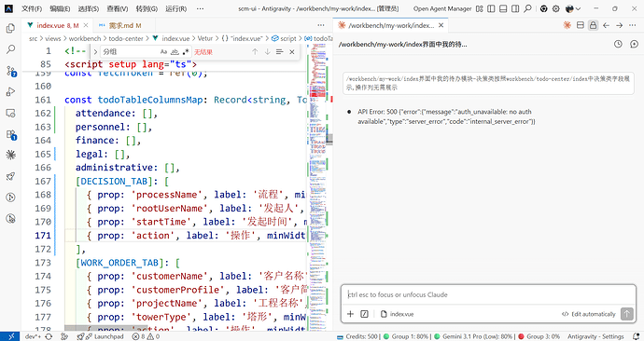Click the workbench breadcrumb segment

pos(85,38)
